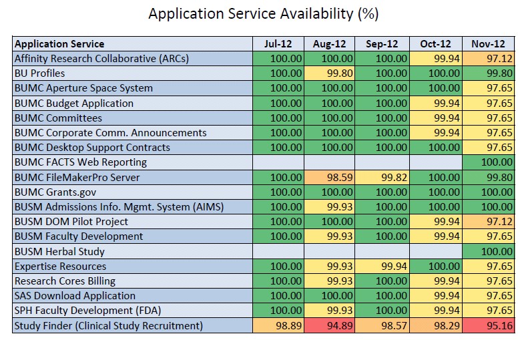Select the BUMC FileMakerPro Server row label
520x340 pixels.
coord(133,177)
